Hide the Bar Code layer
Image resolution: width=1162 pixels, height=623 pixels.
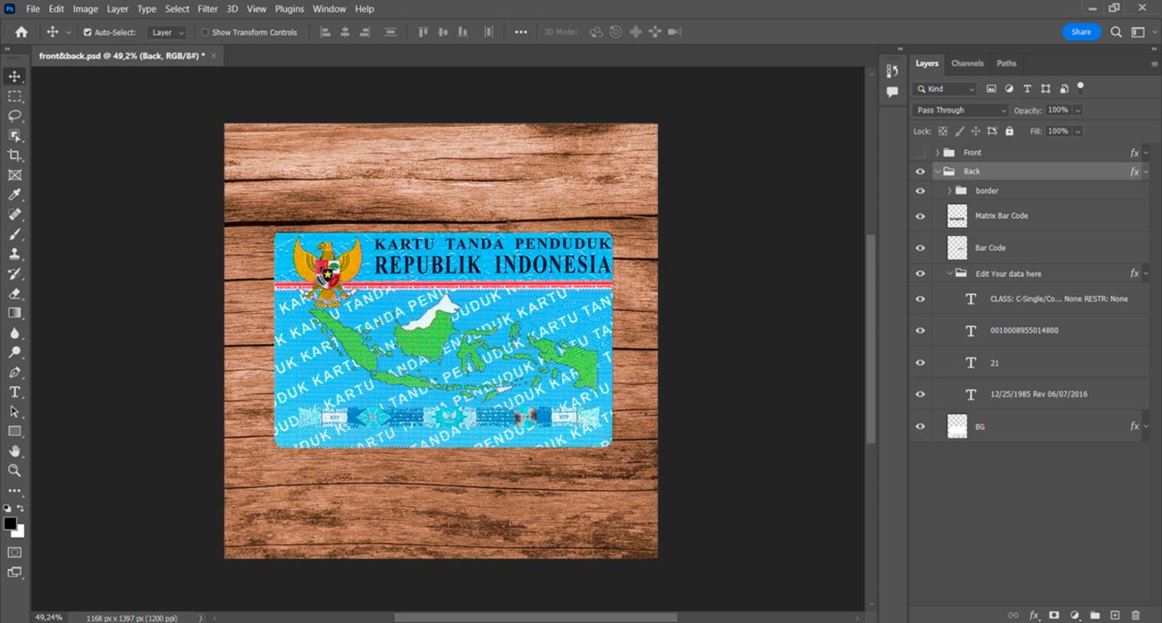921,248
